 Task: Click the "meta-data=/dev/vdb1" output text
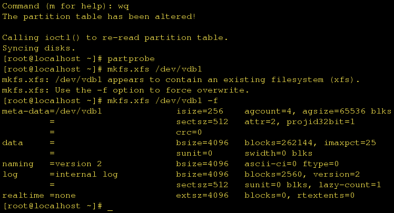point(52,111)
